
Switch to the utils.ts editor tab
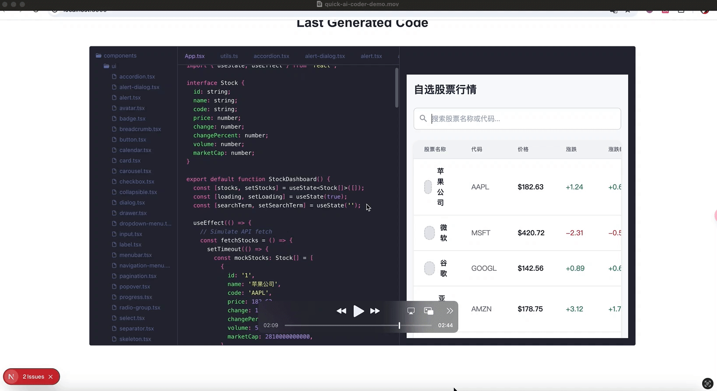(229, 56)
